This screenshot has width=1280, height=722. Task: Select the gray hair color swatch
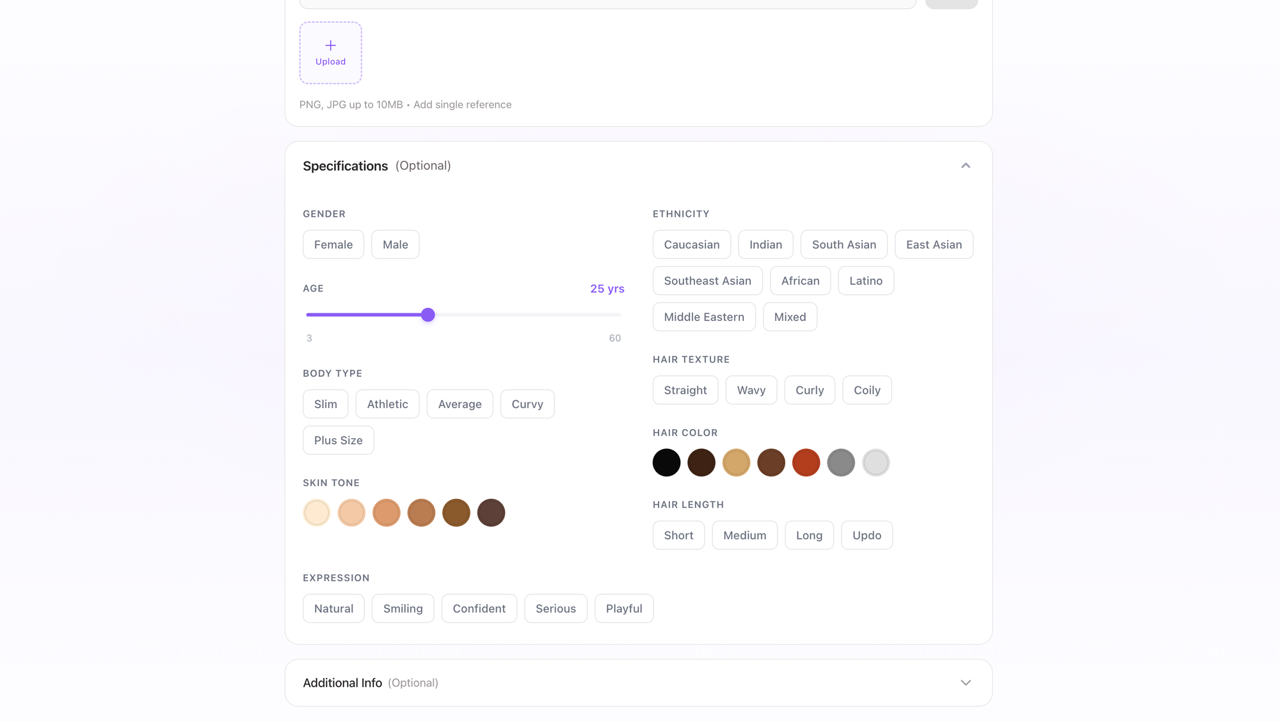pos(841,462)
